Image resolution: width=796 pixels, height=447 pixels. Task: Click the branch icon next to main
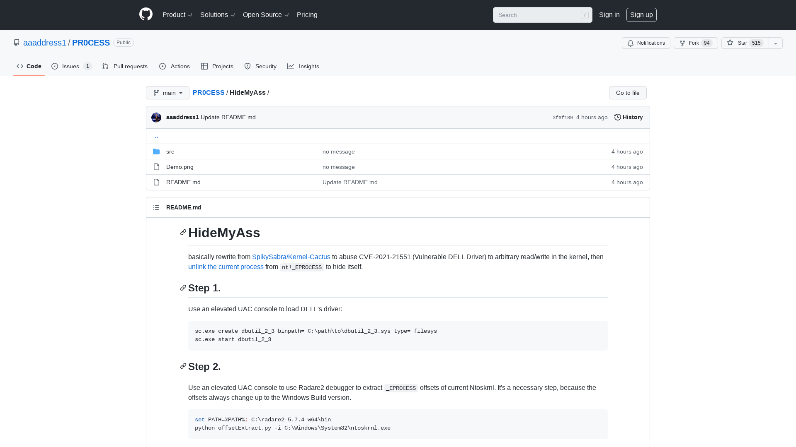[x=156, y=93]
